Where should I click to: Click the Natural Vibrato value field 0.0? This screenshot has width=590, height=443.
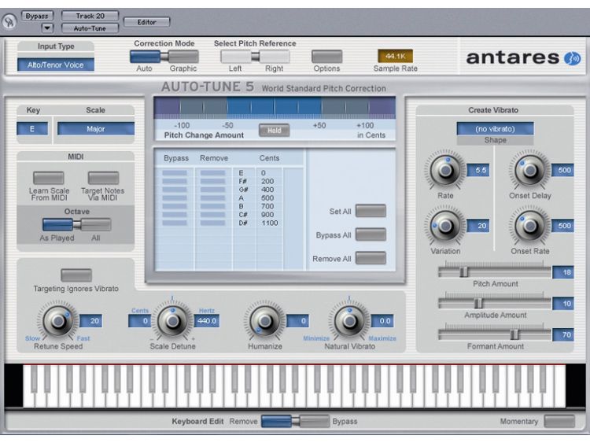pyautogui.click(x=382, y=321)
